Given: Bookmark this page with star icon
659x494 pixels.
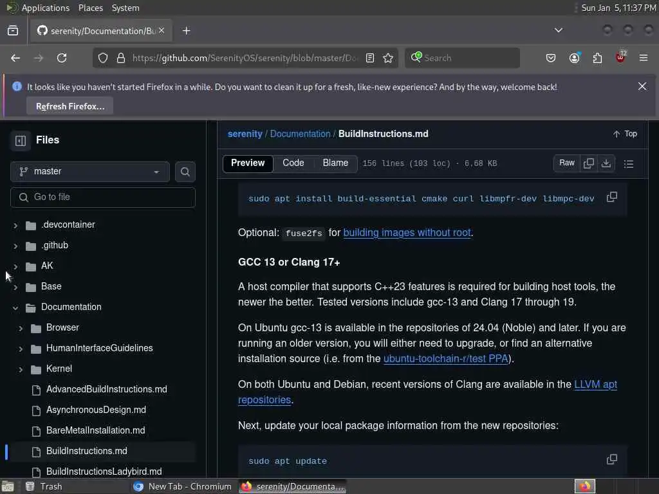Looking at the screenshot, I should 388,58.
